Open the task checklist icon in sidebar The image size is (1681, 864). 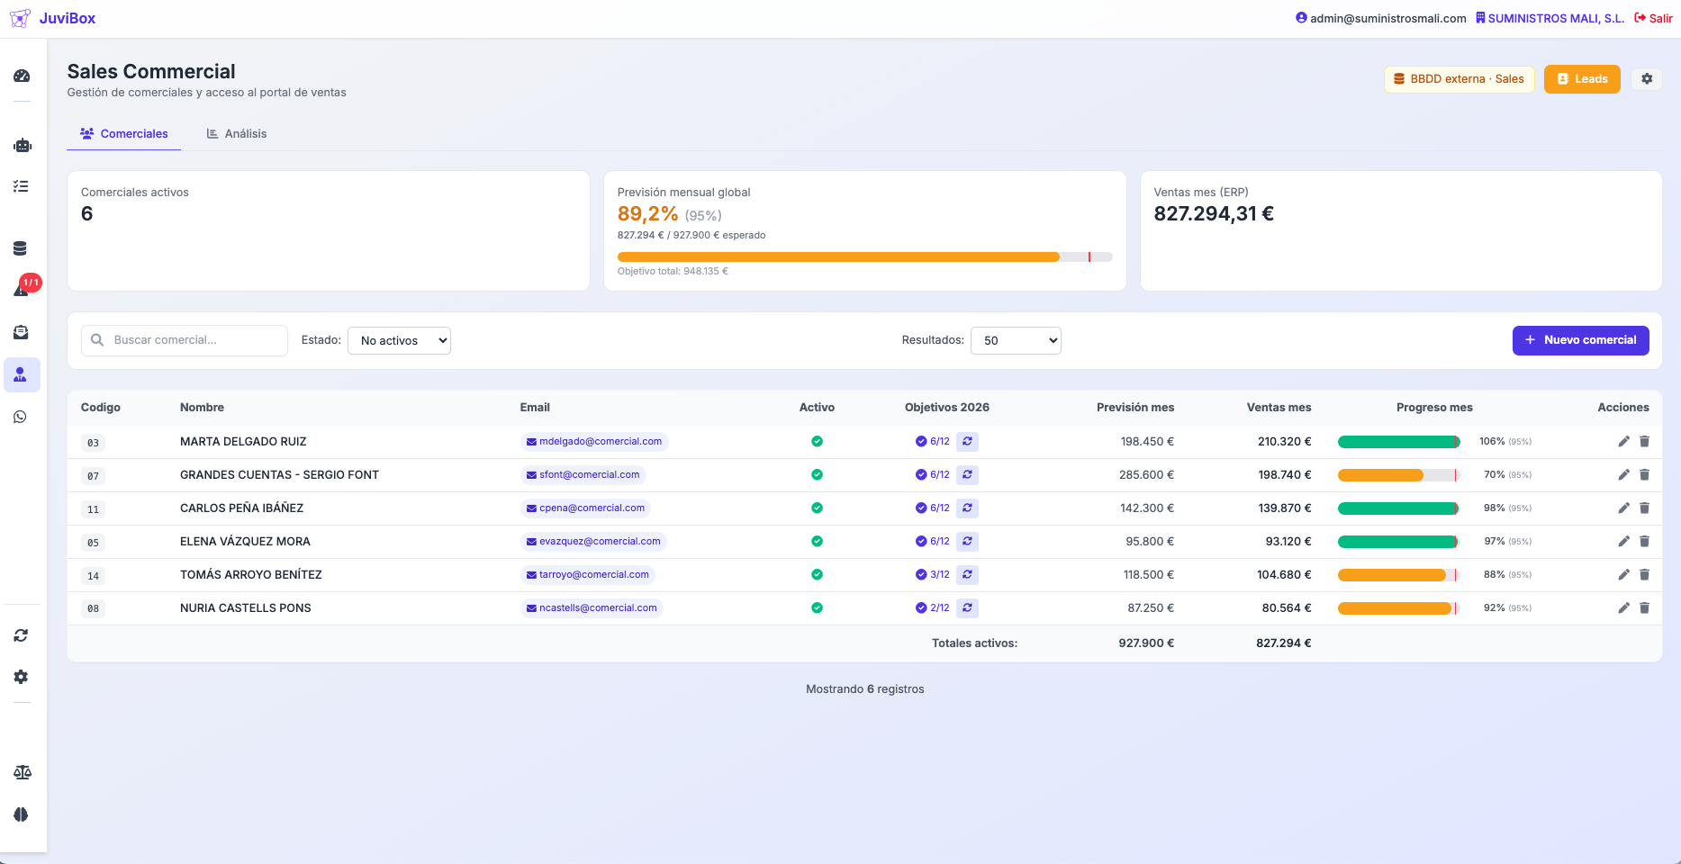22,186
